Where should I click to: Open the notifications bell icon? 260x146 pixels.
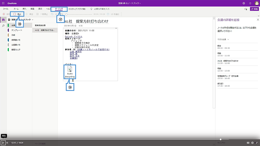pos(250,3)
